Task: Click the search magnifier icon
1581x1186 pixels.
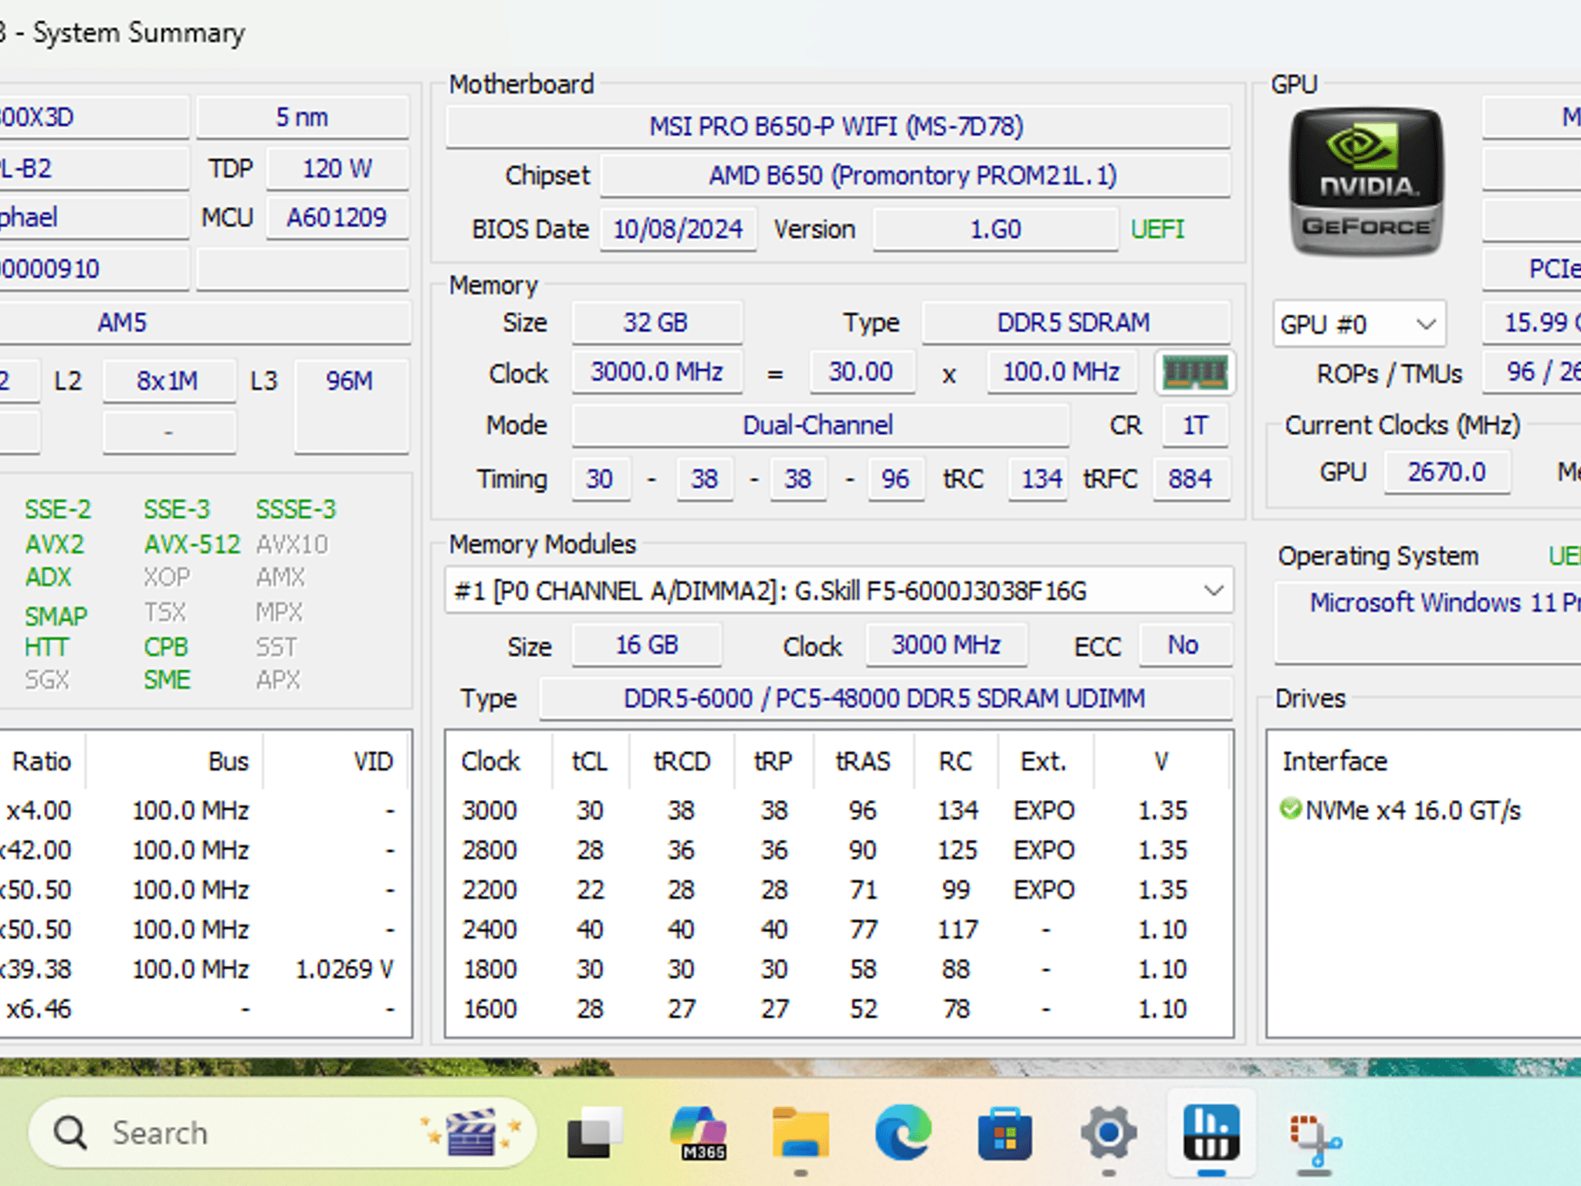Action: point(71,1133)
